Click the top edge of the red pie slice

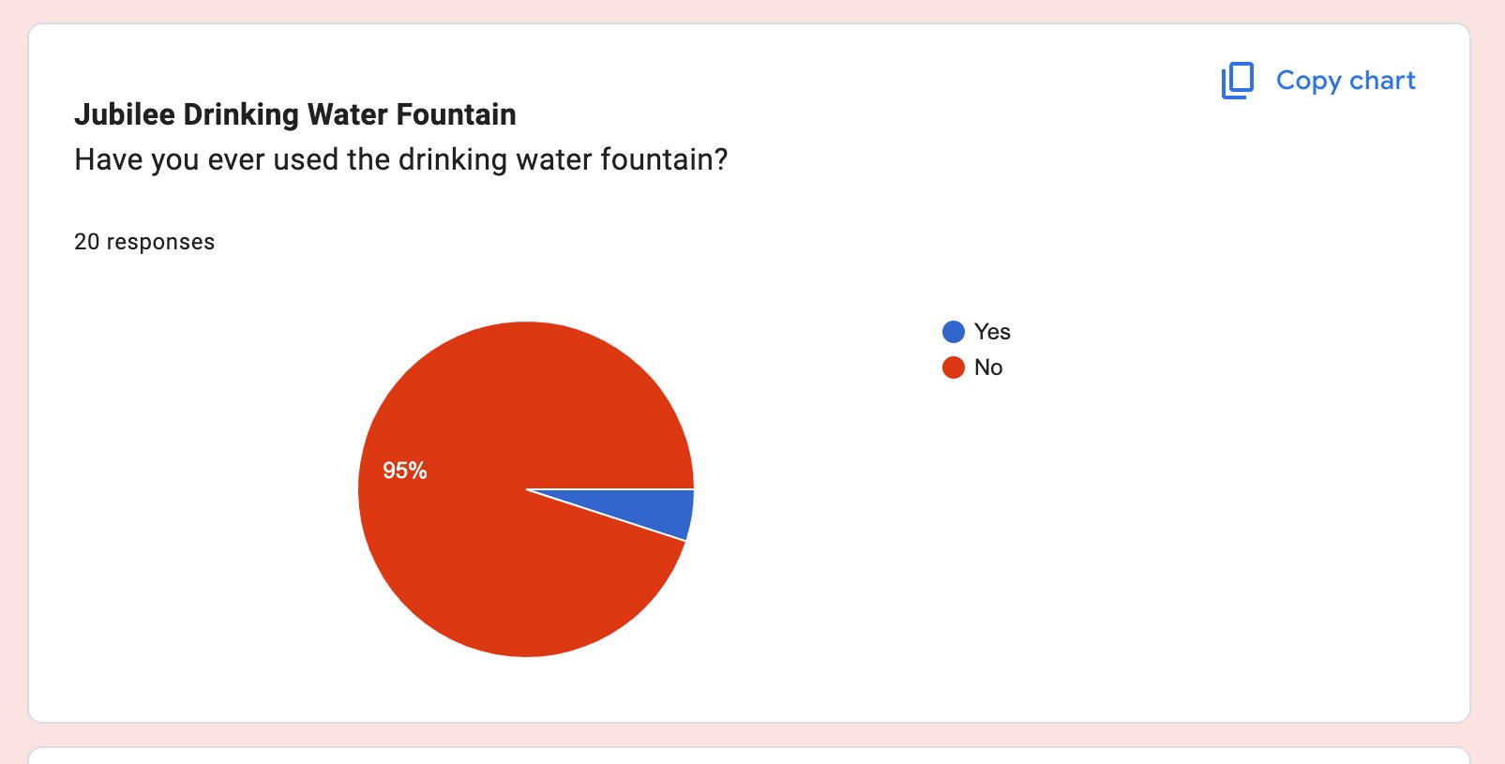[526, 325]
